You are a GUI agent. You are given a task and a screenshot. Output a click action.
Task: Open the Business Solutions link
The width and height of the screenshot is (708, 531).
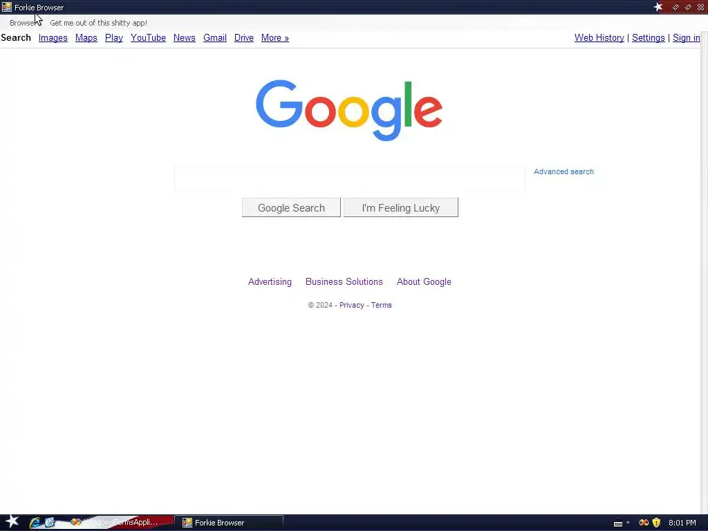click(344, 282)
